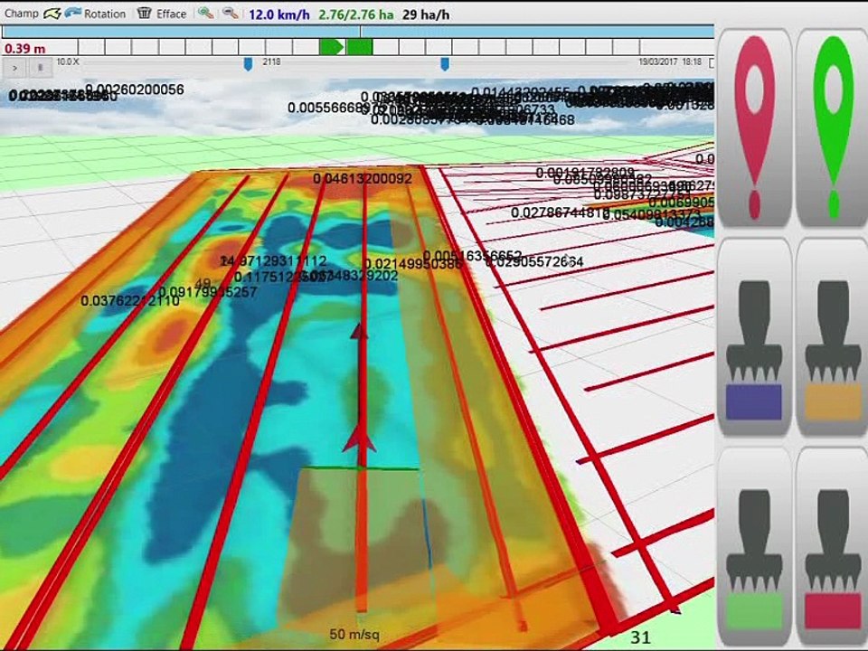Click the 19/03/2017 18:18 timestamp
The image size is (868, 651).
pos(670,61)
